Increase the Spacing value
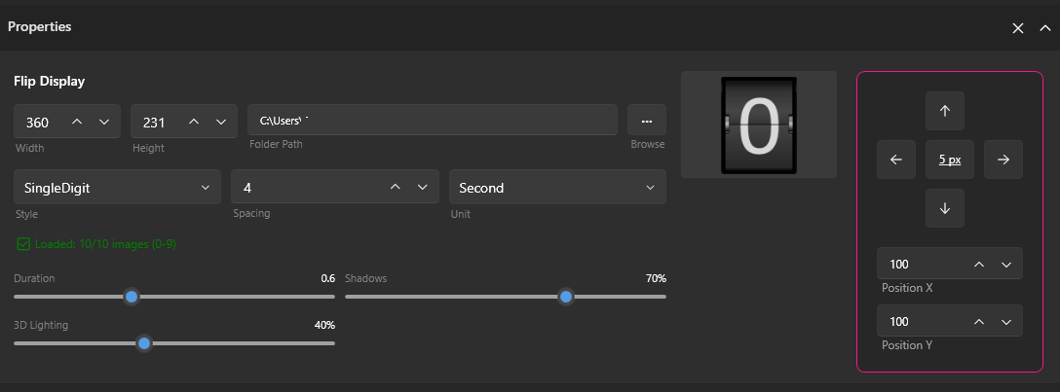 pyautogui.click(x=396, y=188)
